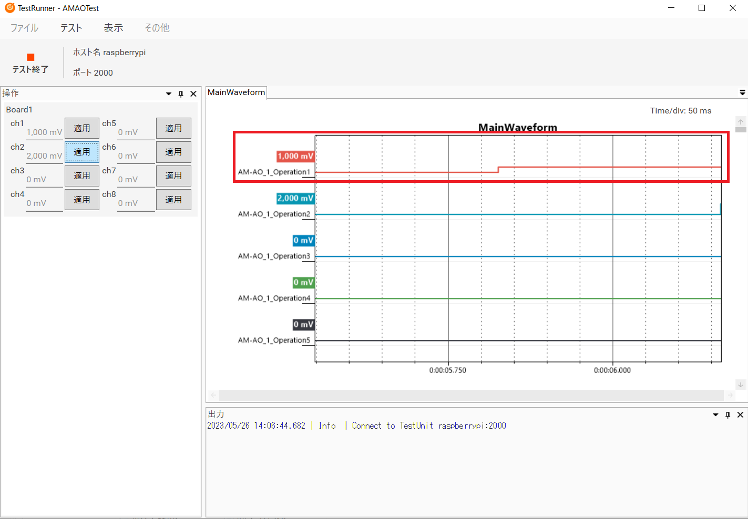Click the red テスト終了 stop icon
The height and width of the screenshot is (519, 748).
pyautogui.click(x=30, y=56)
